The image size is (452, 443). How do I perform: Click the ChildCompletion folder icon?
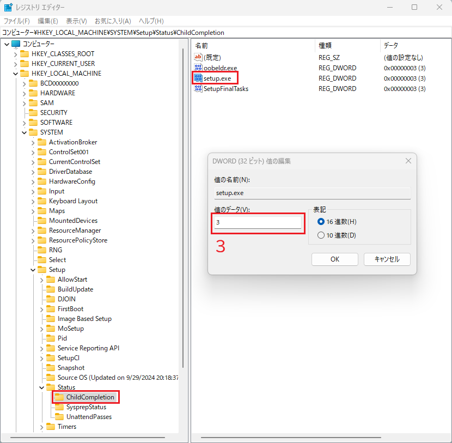click(x=59, y=397)
